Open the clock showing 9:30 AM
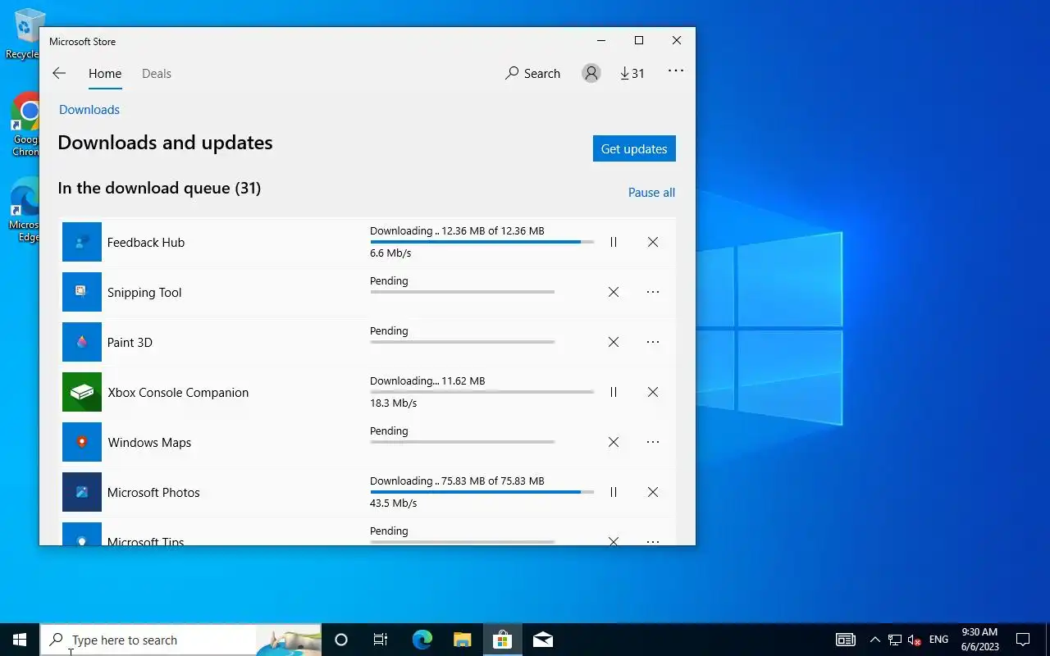 click(979, 640)
